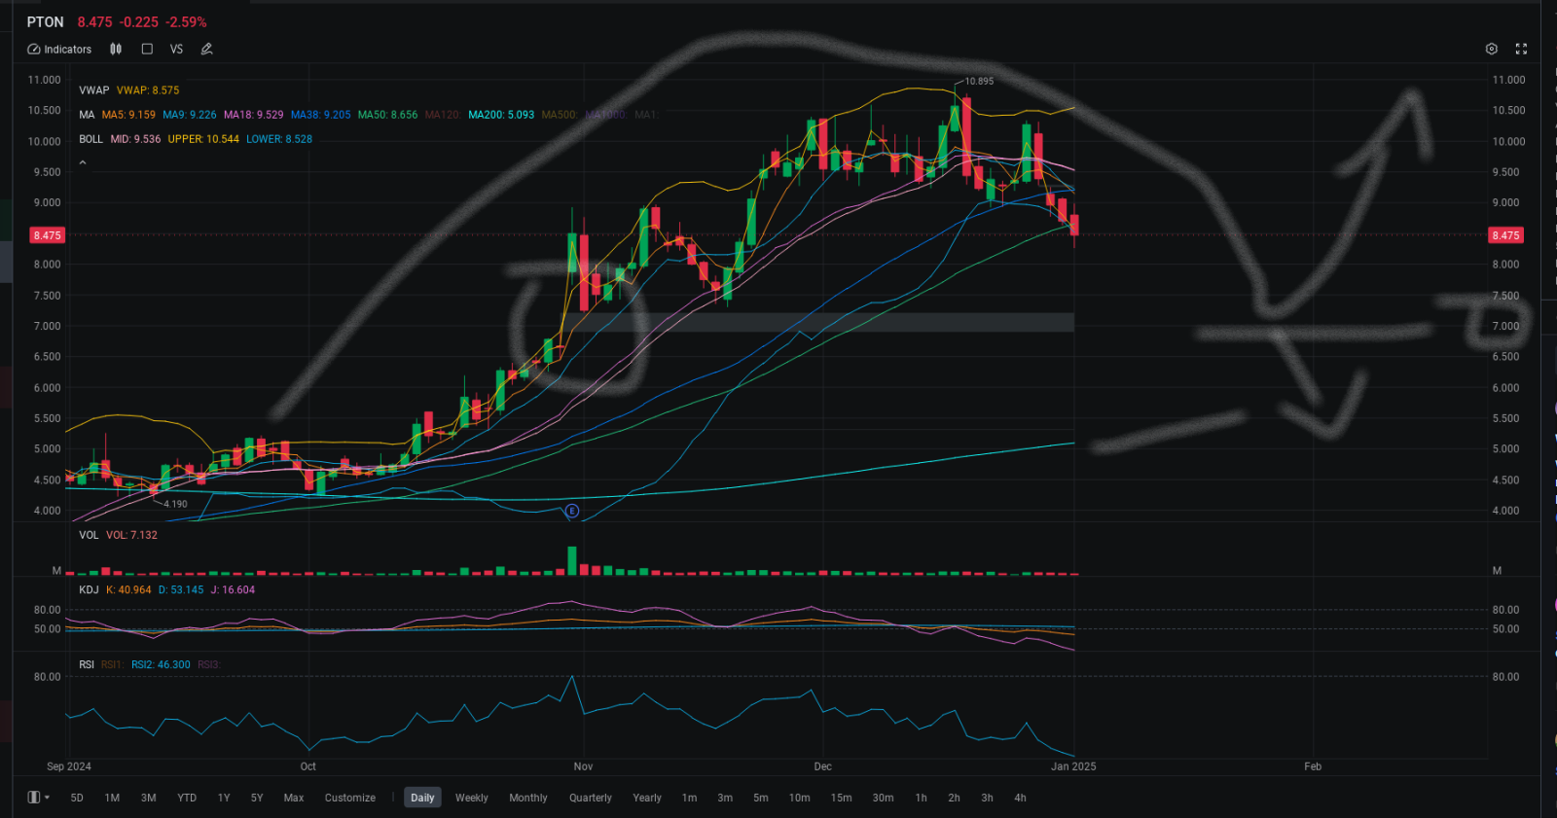Screen dimensions: 1557x818
Task: Click the dimmed MA120 legend entry
Action: coord(443,115)
